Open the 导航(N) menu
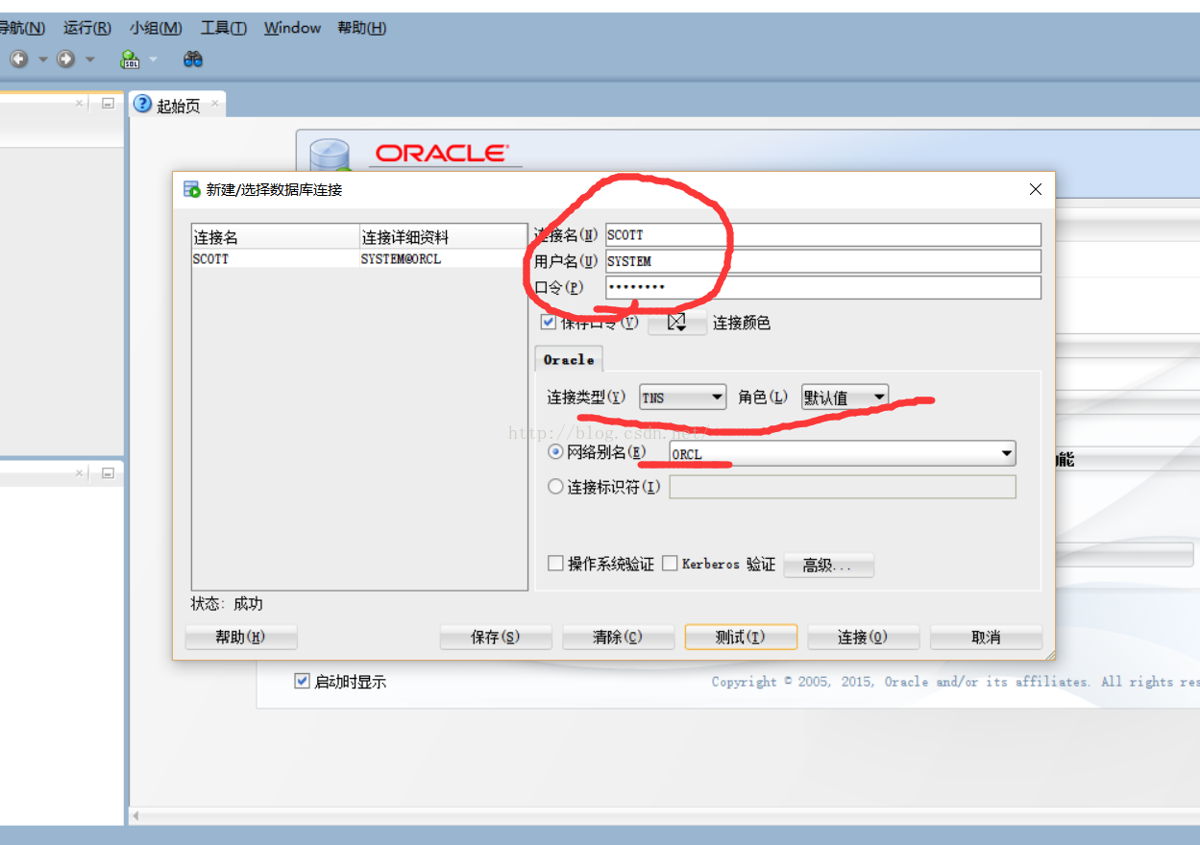Image resolution: width=1200 pixels, height=845 pixels. (x=22, y=28)
